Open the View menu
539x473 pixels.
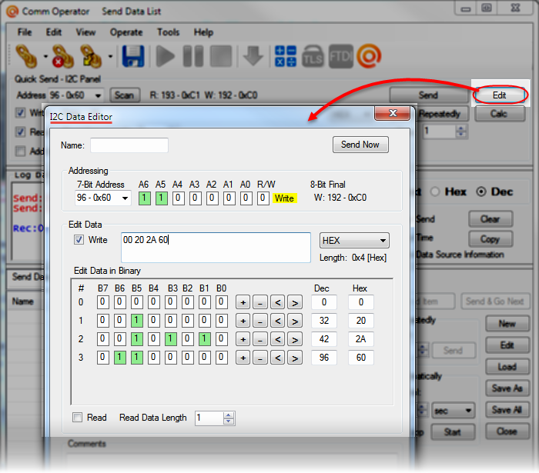(x=85, y=32)
